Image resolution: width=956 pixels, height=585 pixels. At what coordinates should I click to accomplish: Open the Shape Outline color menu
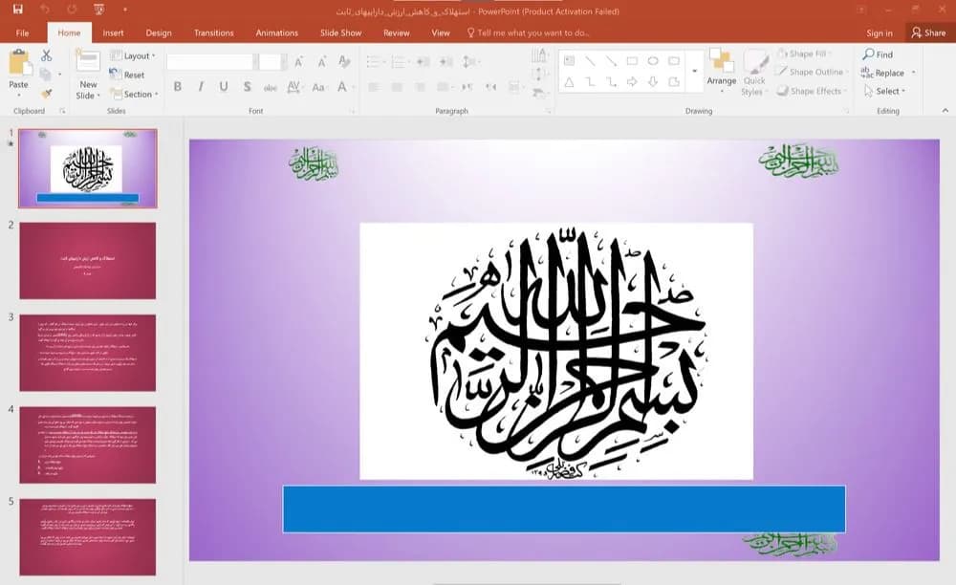[x=812, y=72]
